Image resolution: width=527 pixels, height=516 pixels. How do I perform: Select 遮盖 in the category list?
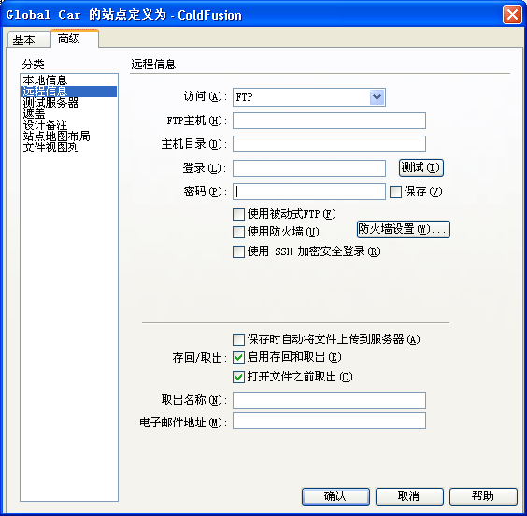pyautogui.click(x=34, y=114)
